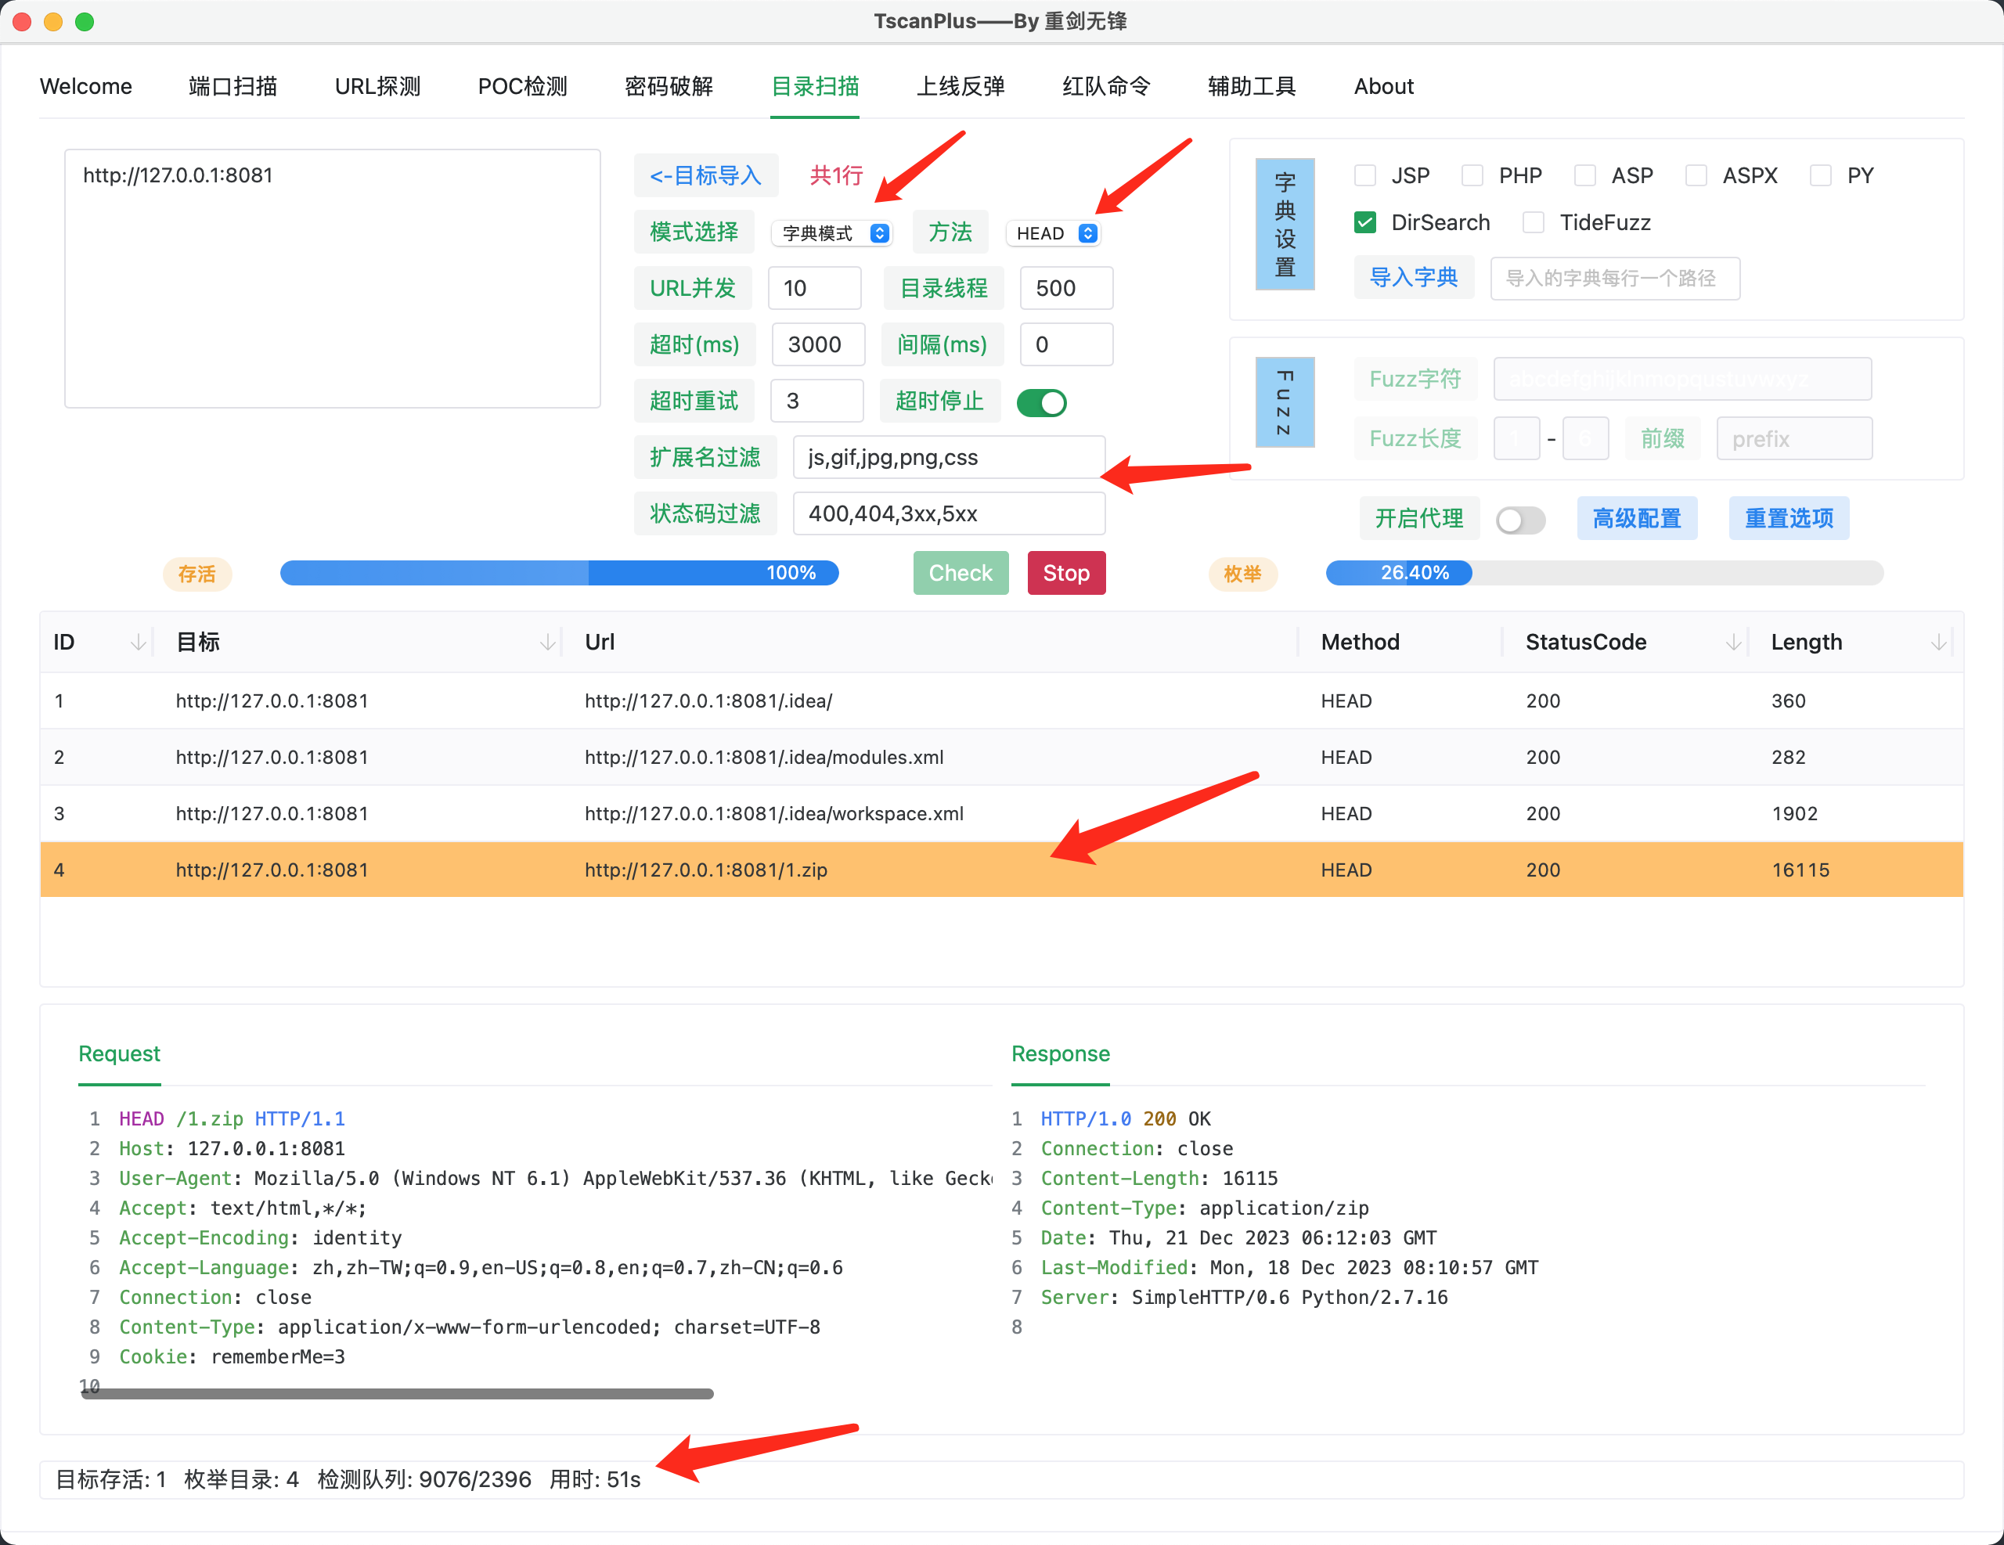Open the 端口扫描 tab
This screenshot has height=1545, width=2004.
(x=232, y=86)
